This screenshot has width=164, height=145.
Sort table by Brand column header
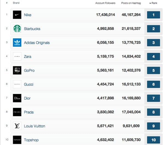(x=16, y=3)
